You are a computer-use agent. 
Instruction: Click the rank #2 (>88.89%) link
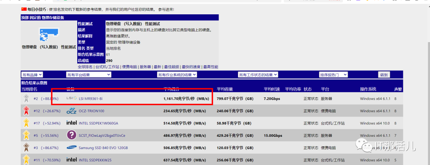(x=45, y=99)
